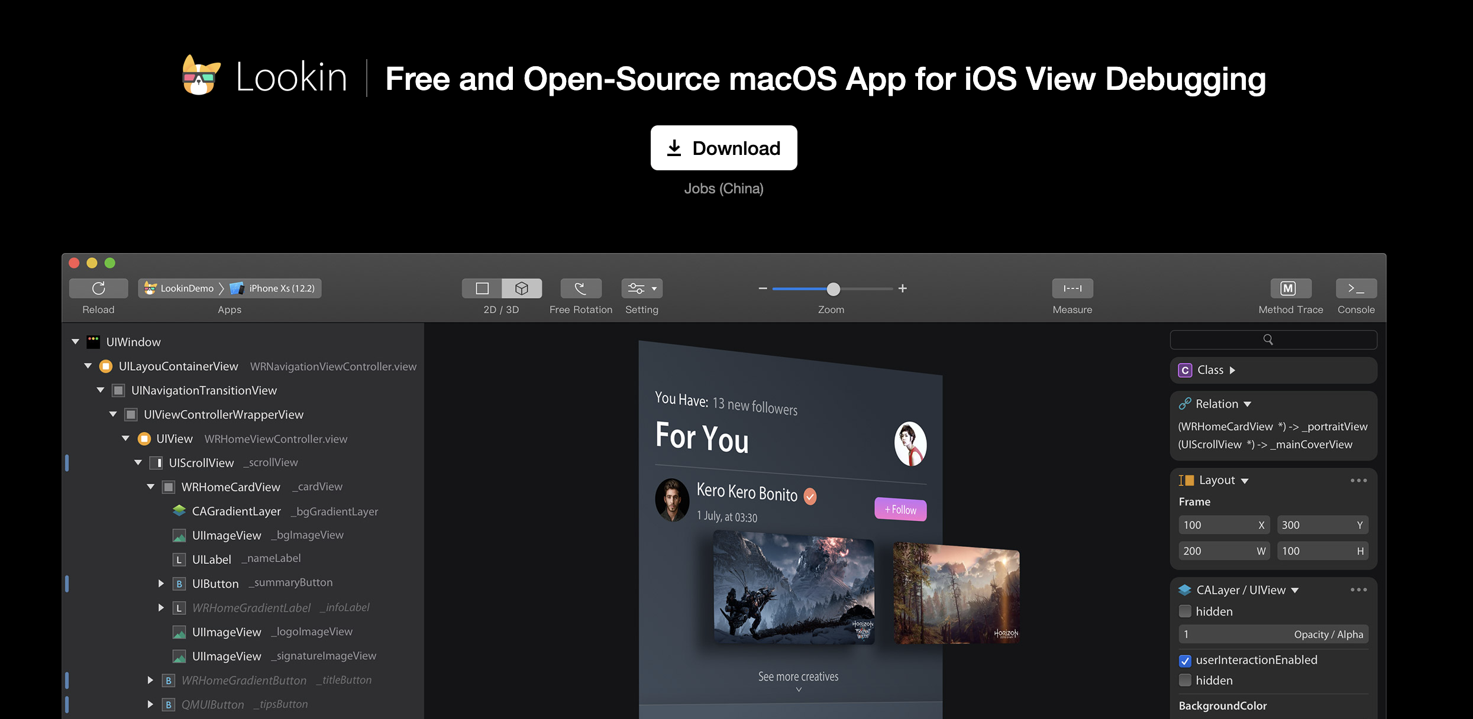Click the LookinDemo app icon
The width and height of the screenshot is (1473, 719).
coord(150,288)
